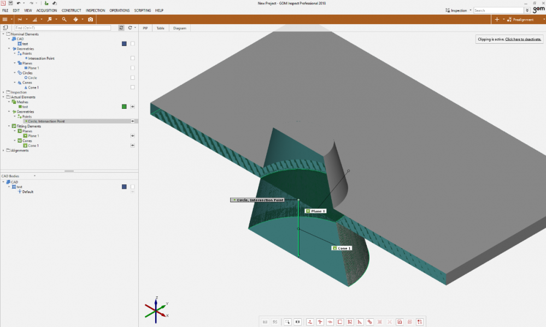Collapse the Meshes node
The height and width of the screenshot is (327, 546).
pyautogui.click(x=9, y=102)
